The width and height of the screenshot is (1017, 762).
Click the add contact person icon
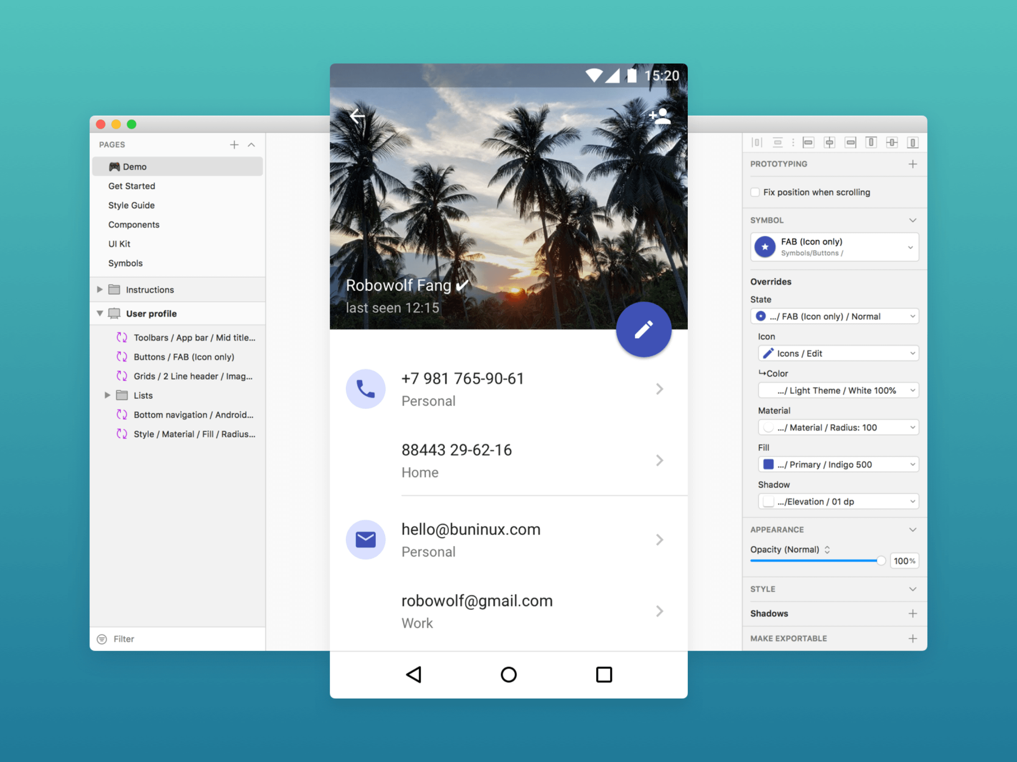[x=660, y=116]
